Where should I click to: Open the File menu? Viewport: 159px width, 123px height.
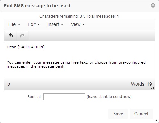click(14, 24)
